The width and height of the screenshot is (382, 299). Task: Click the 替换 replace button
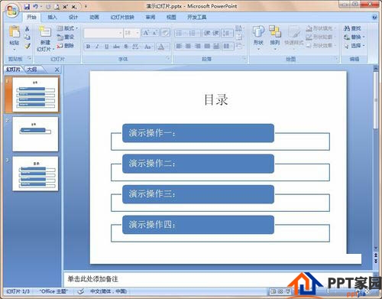(354, 37)
